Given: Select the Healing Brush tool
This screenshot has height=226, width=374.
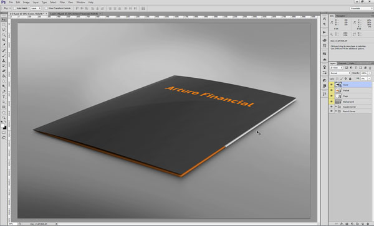Looking at the screenshot, I should tap(4, 50).
